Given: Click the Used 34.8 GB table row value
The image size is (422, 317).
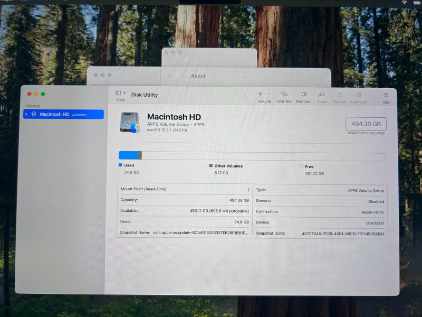Looking at the screenshot, I should click(x=242, y=222).
